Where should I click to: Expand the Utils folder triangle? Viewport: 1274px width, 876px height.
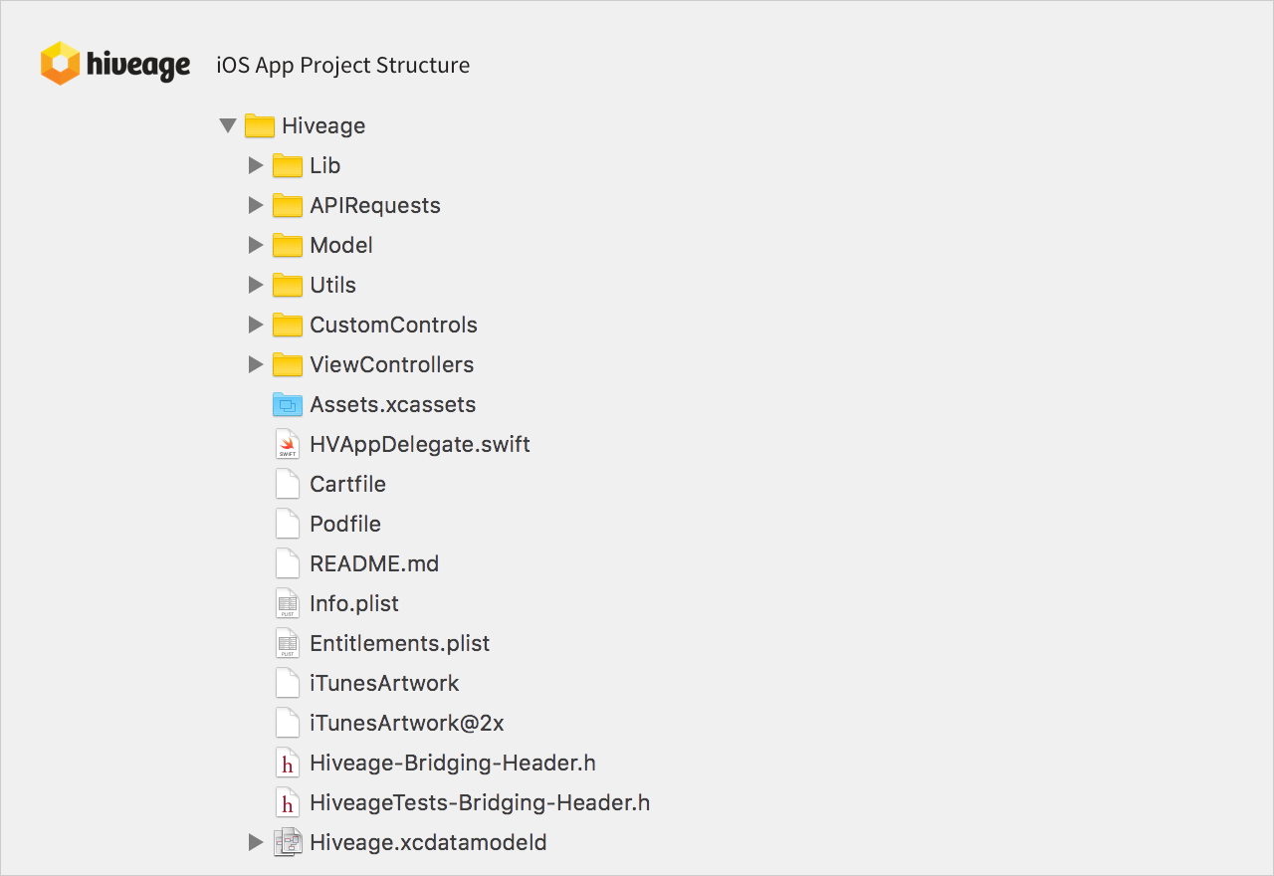coord(256,285)
